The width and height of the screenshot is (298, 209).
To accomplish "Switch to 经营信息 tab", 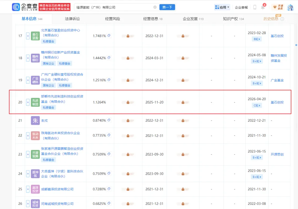I will pos(153,19).
